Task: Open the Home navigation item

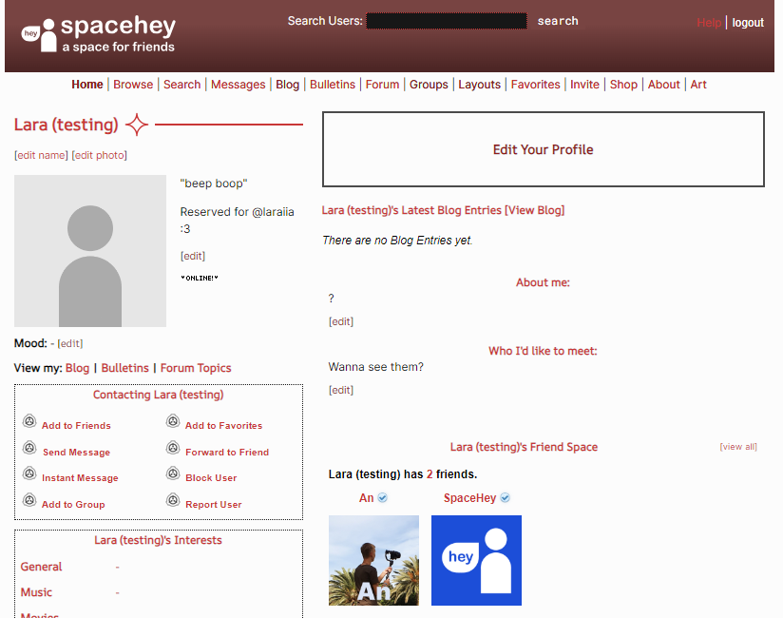Action: (86, 85)
